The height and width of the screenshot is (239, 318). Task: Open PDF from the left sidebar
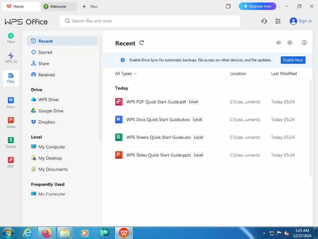point(11,162)
